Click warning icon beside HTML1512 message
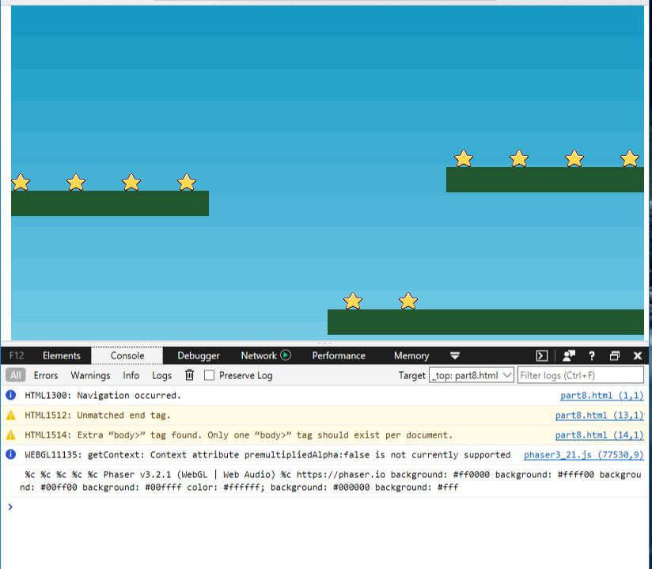Image resolution: width=652 pixels, height=569 pixels. tap(11, 415)
